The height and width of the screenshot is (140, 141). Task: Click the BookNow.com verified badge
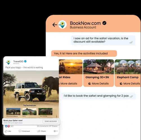104,23
